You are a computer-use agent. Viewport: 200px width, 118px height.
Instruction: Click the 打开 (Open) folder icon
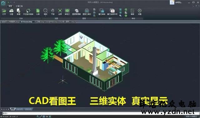[4, 11]
